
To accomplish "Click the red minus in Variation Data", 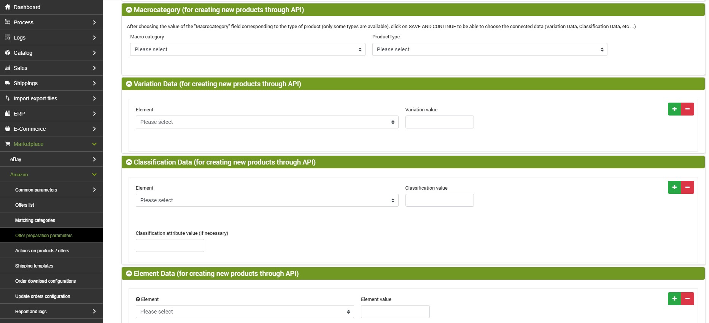I will (687, 109).
